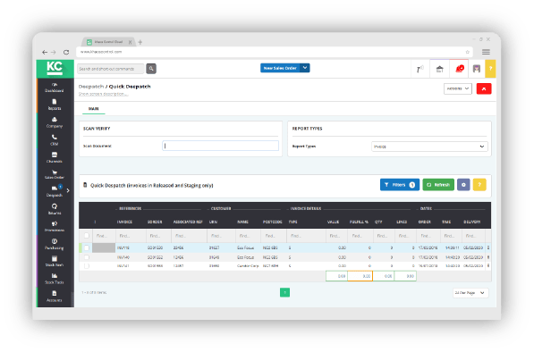
Task: Open the Sales Order cart icon
Action: [55, 172]
